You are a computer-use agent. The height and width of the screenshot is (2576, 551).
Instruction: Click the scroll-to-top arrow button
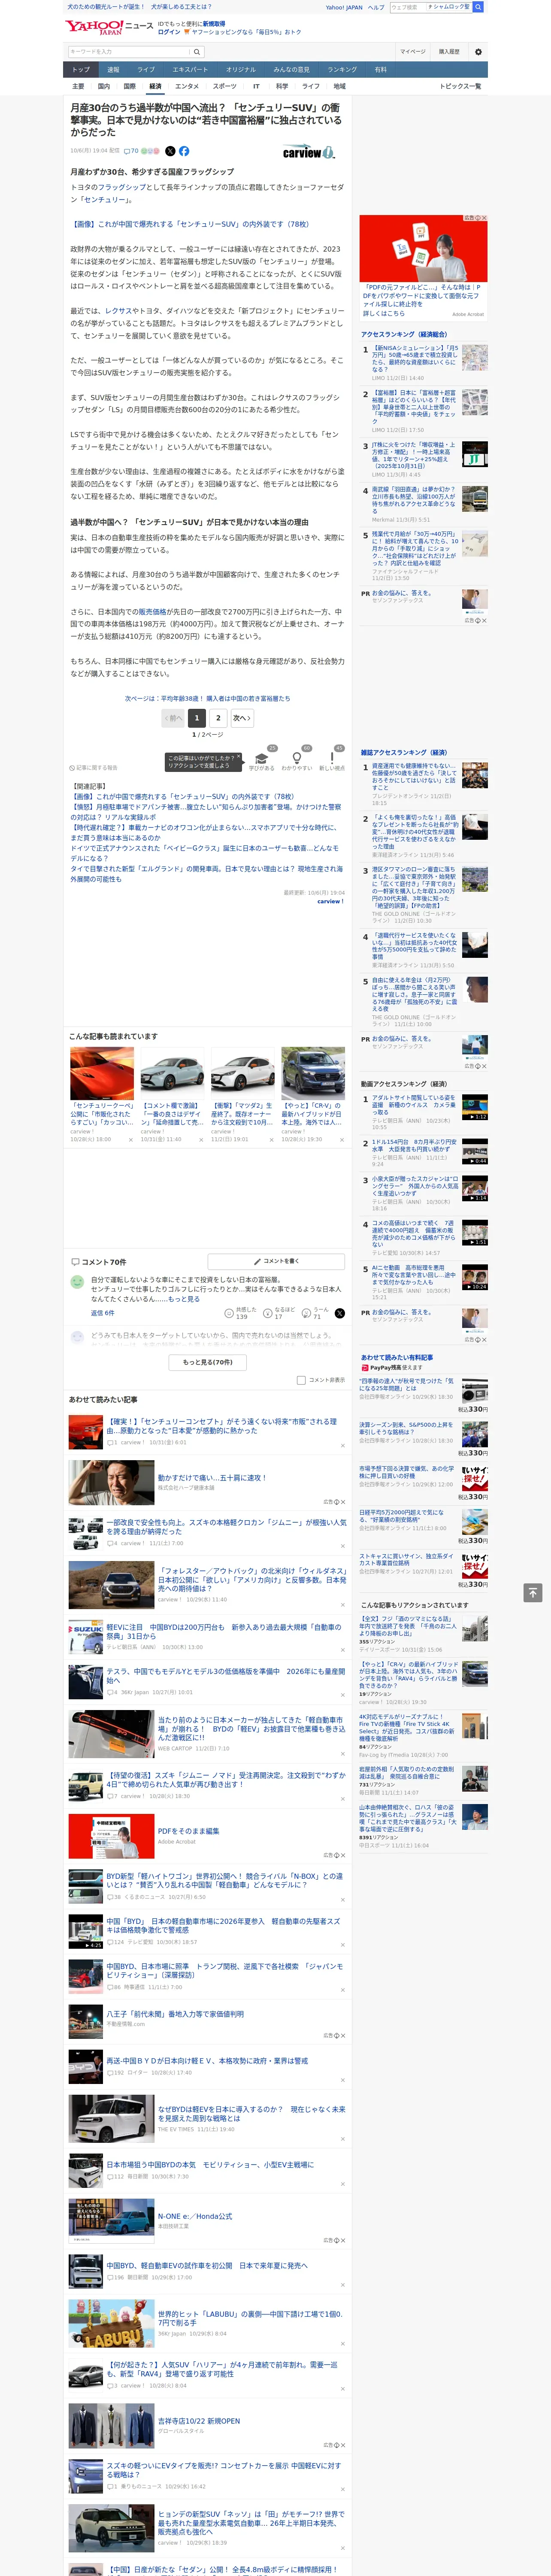click(x=533, y=1592)
